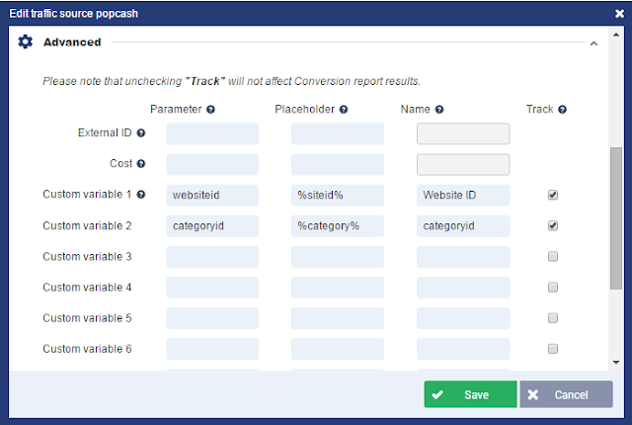This screenshot has height=425, width=632.
Task: Click the Parameter column header text
Action: (x=176, y=110)
